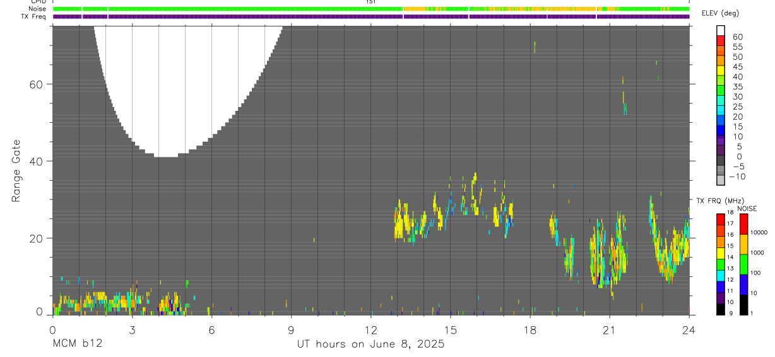Viewport: 775px width, 357px height.
Task: Click the "40" tick on Range Gate axis
Action: [36, 161]
